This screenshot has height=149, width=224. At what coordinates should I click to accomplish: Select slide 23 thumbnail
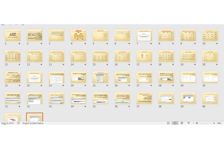pyautogui.click(x=57, y=77)
